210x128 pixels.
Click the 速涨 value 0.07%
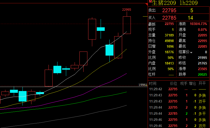point(202,30)
